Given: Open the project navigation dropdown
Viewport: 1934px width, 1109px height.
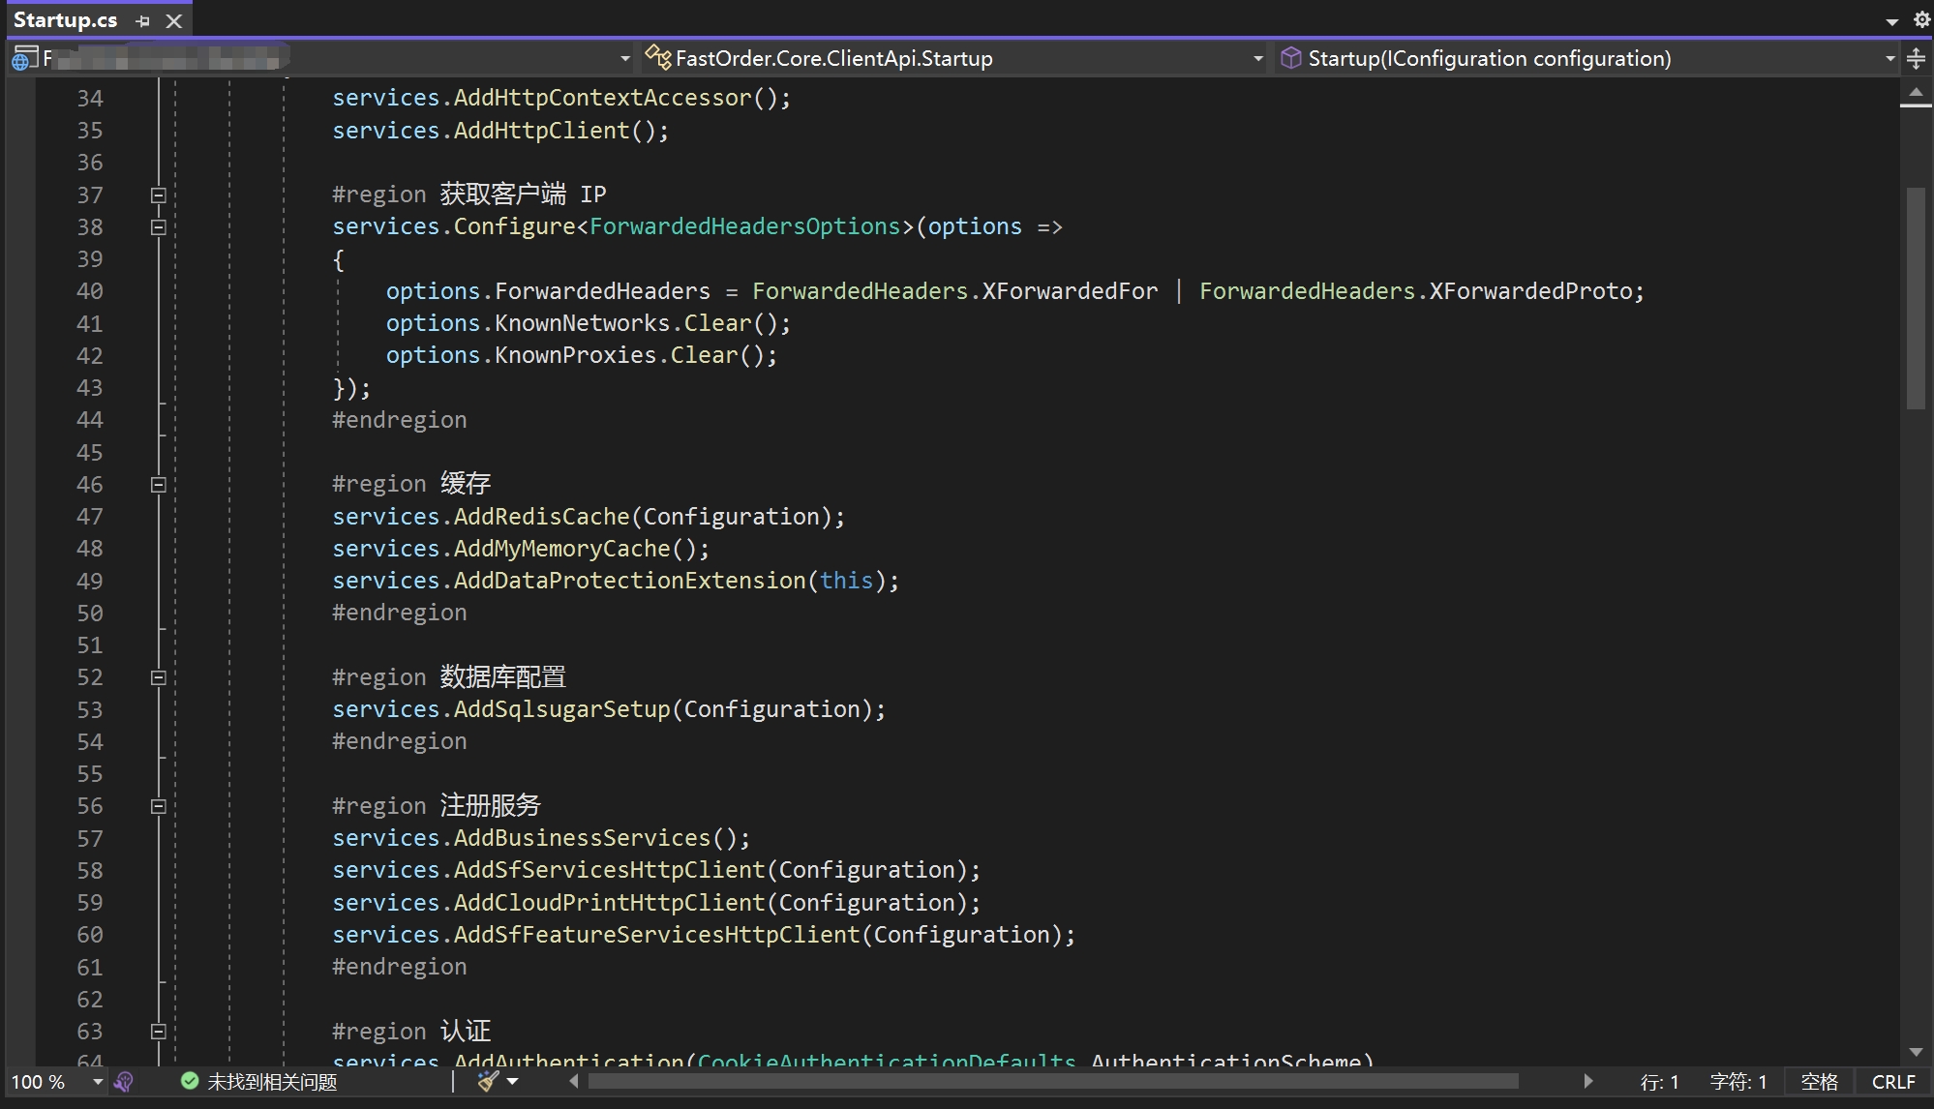Looking at the screenshot, I should [x=624, y=59].
